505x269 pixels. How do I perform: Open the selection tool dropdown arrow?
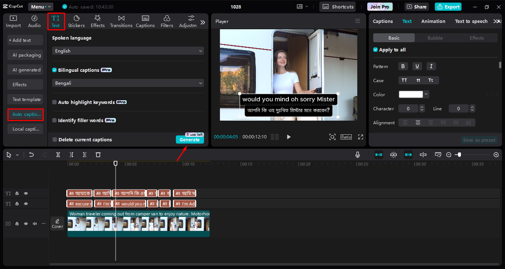[x=17, y=155]
